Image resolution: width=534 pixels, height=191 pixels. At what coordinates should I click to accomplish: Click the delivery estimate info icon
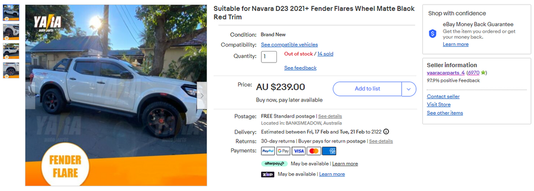coord(386,132)
